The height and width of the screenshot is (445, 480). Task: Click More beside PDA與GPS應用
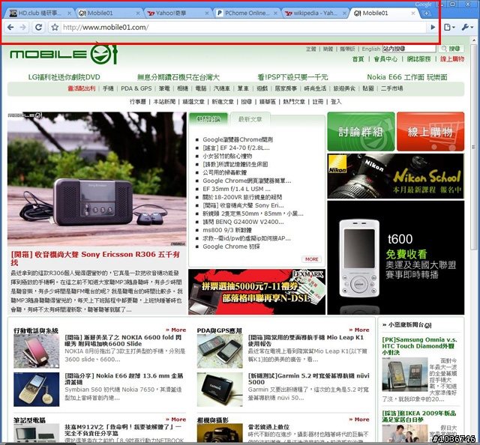tap(359, 330)
